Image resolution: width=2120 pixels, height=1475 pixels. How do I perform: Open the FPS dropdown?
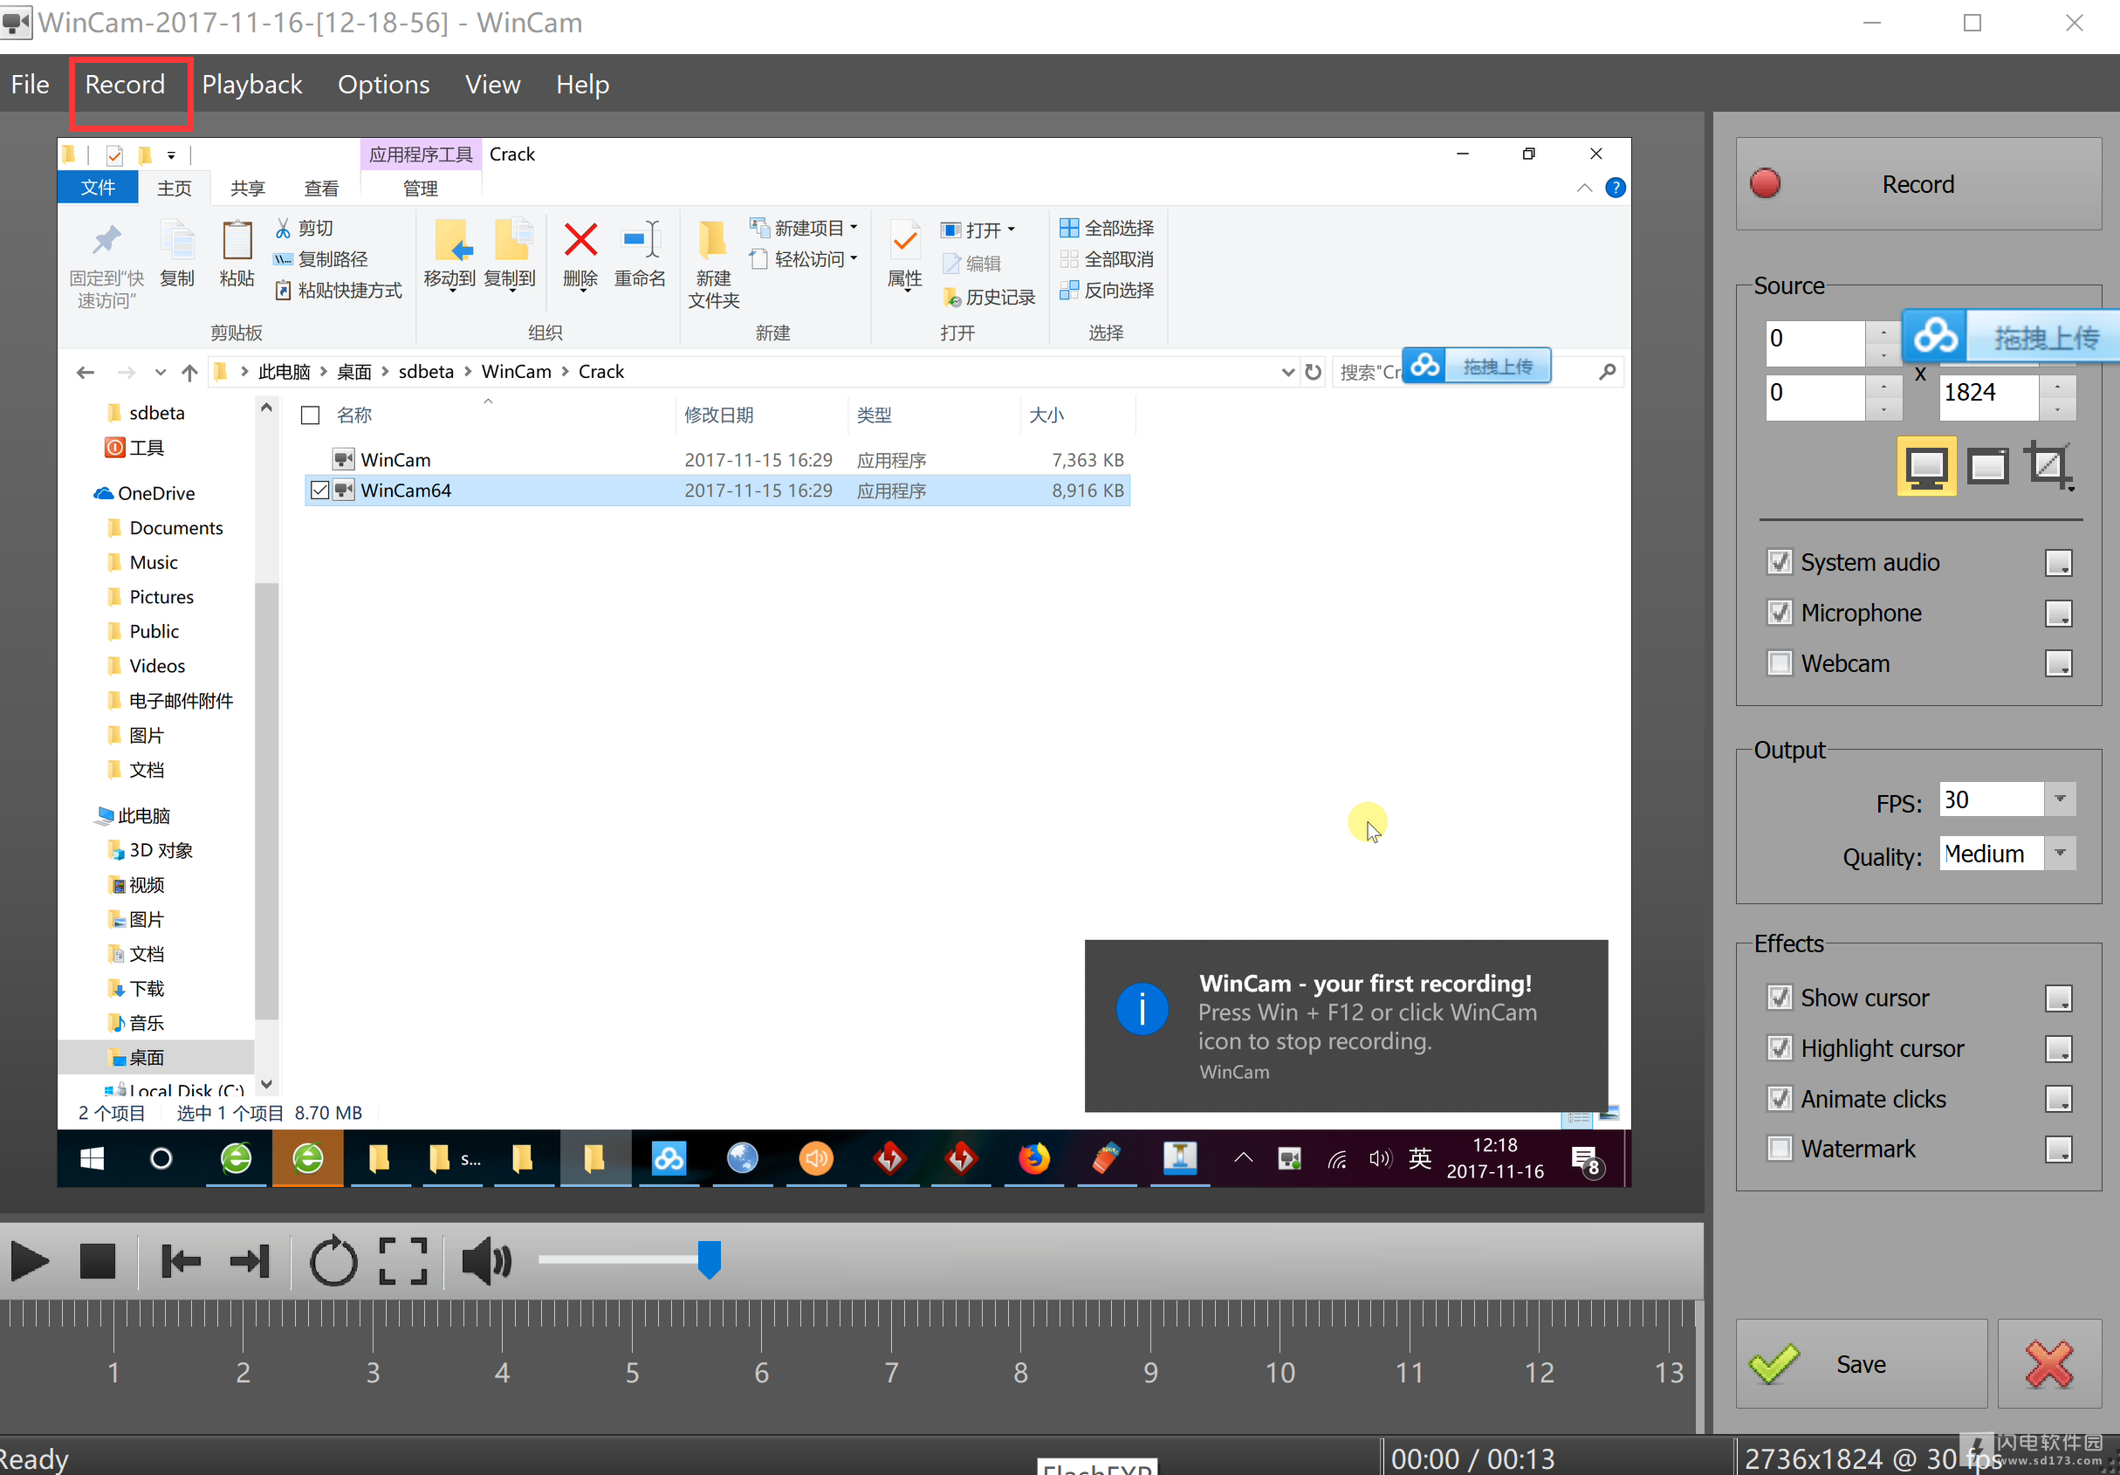pos(2060,799)
